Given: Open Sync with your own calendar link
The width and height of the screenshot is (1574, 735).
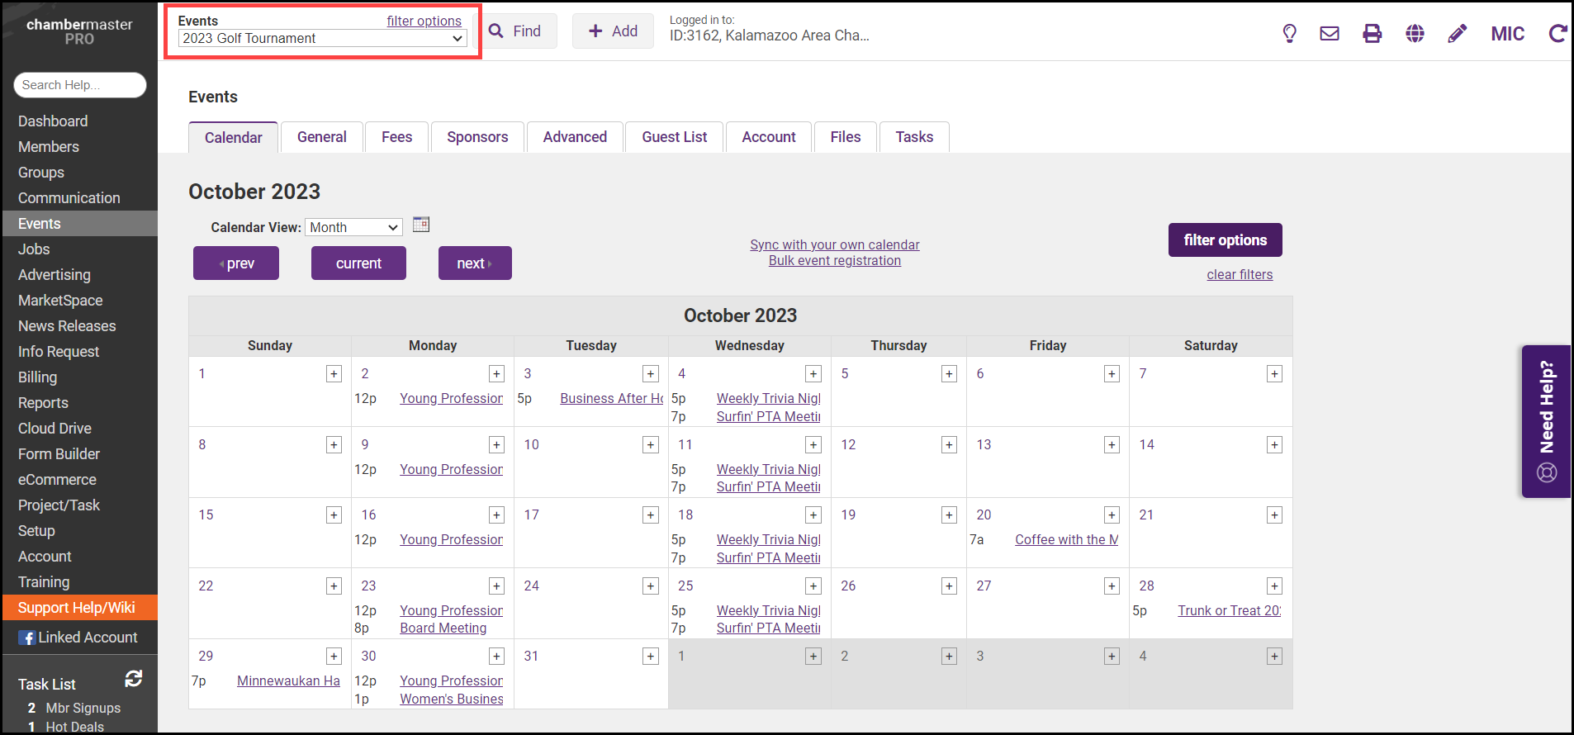Looking at the screenshot, I should 834,245.
